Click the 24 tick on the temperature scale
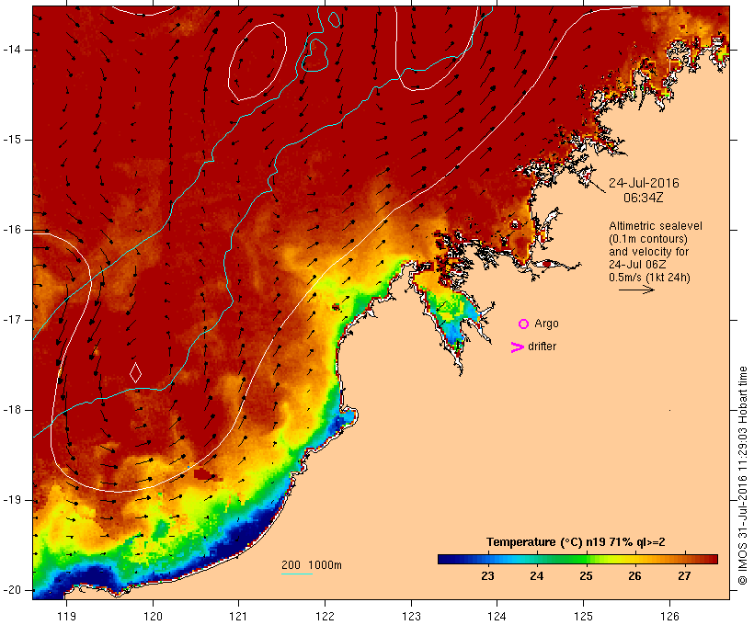 [x=537, y=576]
